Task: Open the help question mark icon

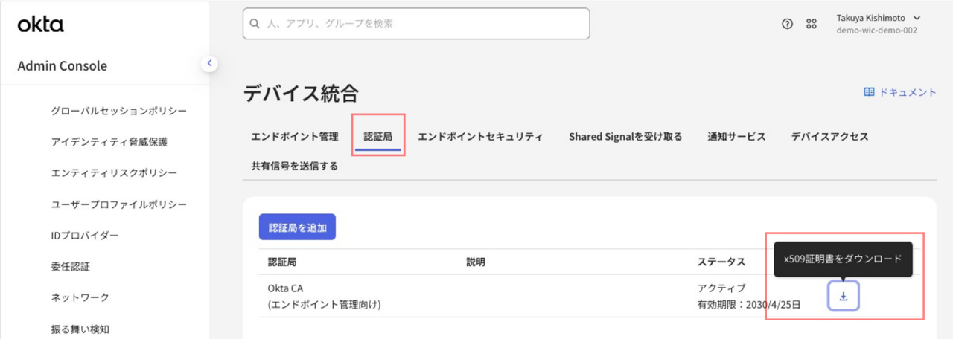Action: click(787, 24)
